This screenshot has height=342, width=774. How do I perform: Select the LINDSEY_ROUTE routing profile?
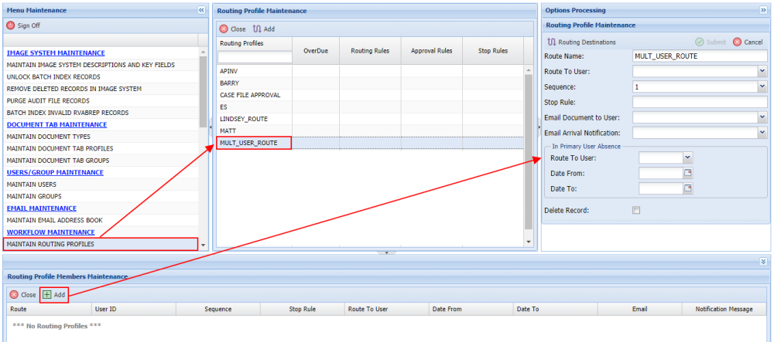[370, 119]
